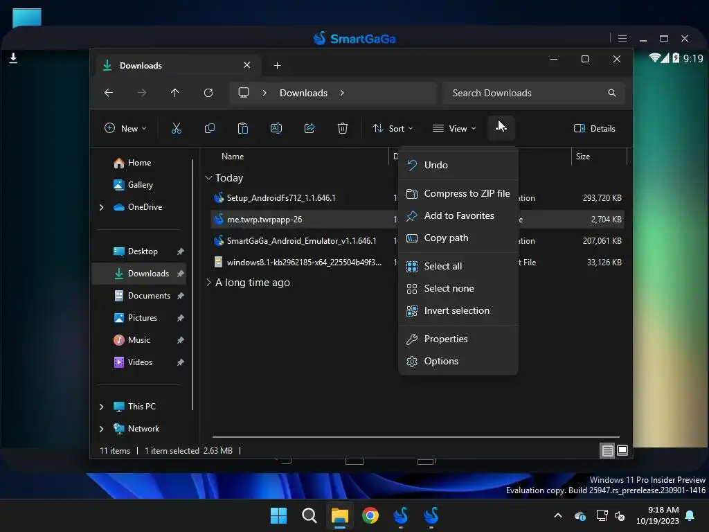This screenshot has width=709, height=532.
Task: Expand the This PC tree node
Action: [101, 407]
